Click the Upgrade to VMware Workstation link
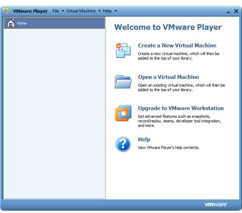 pyautogui.click(x=181, y=108)
